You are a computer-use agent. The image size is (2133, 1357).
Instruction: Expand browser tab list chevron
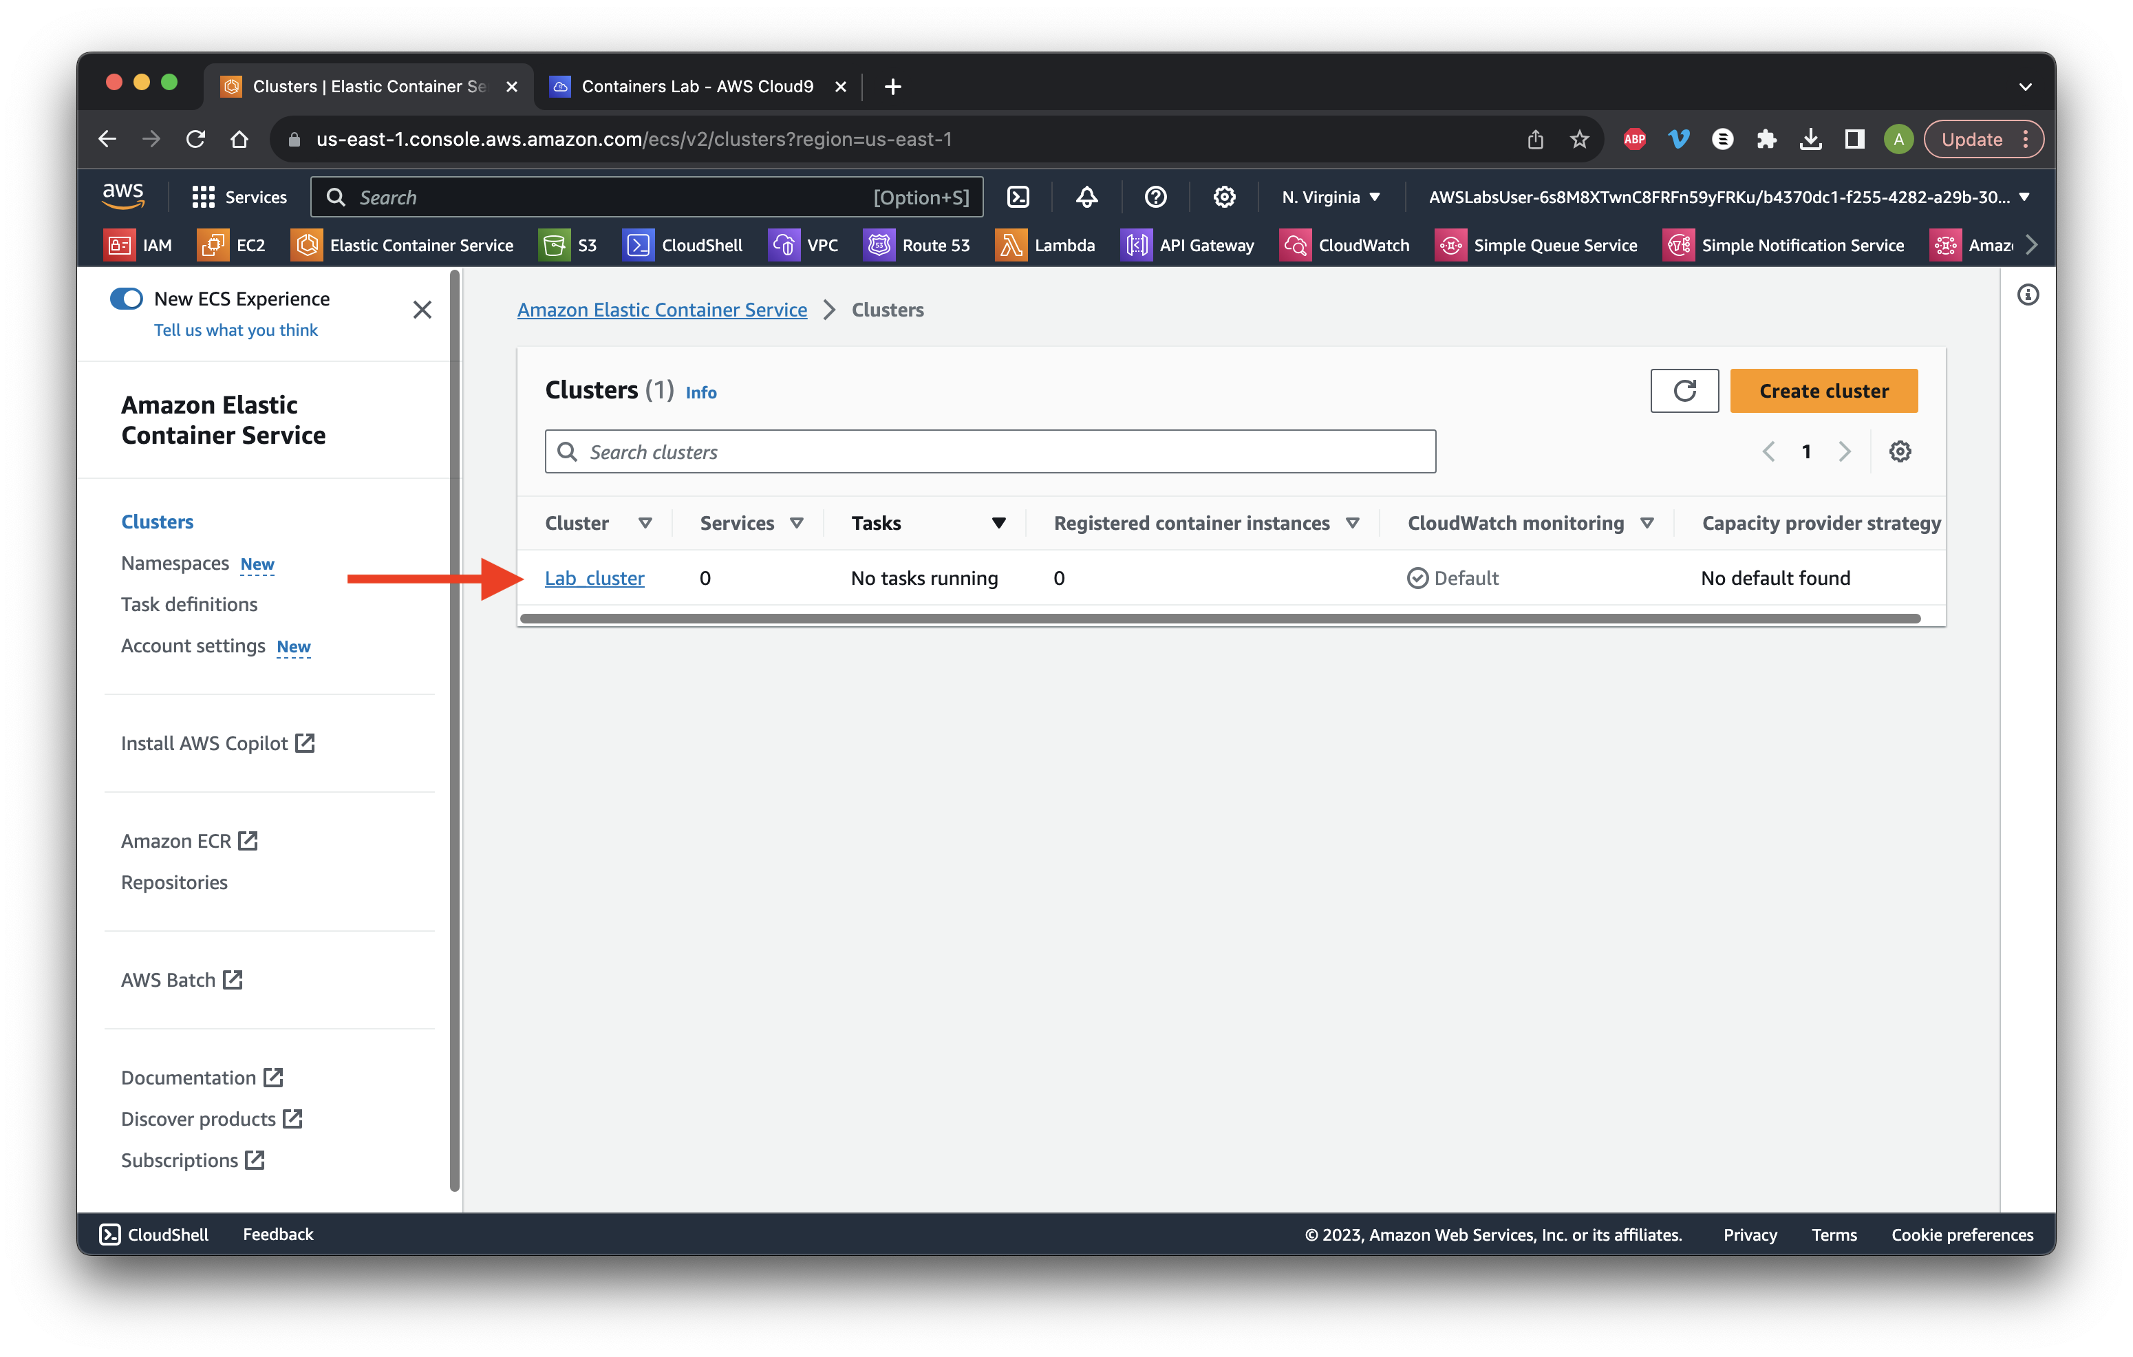(2025, 87)
